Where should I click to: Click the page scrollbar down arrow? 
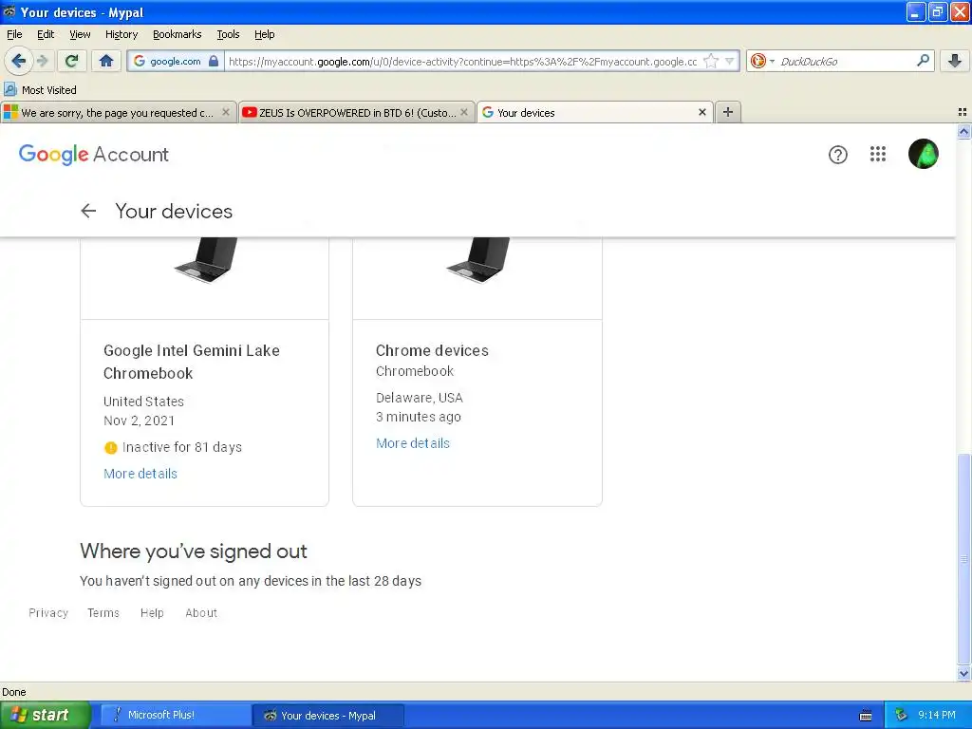pos(963,673)
